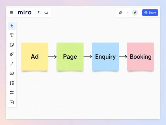Screen dimensions: 166x125
Task: Select the Connection line arrow tool
Action: click(12, 64)
